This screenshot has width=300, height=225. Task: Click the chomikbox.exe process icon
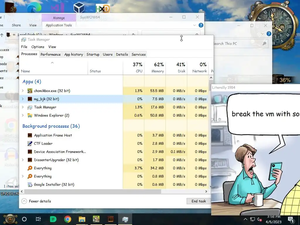30,91
